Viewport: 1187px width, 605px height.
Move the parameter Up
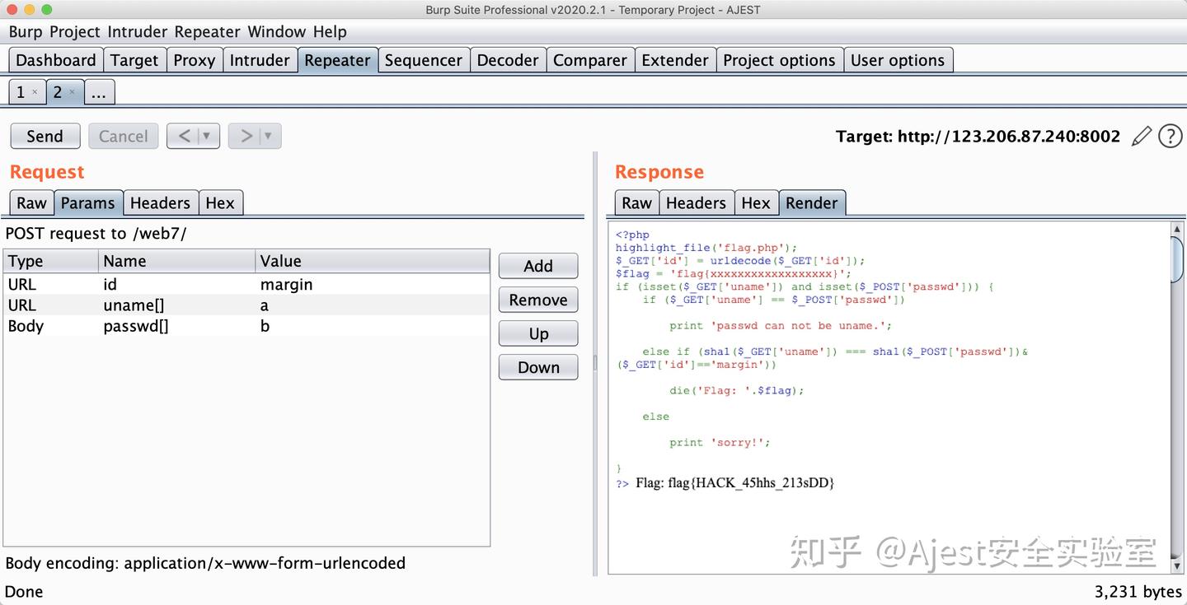[538, 333]
